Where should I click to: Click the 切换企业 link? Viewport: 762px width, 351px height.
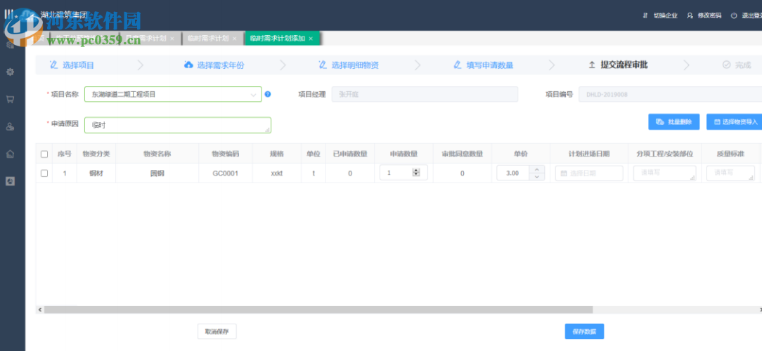(665, 15)
